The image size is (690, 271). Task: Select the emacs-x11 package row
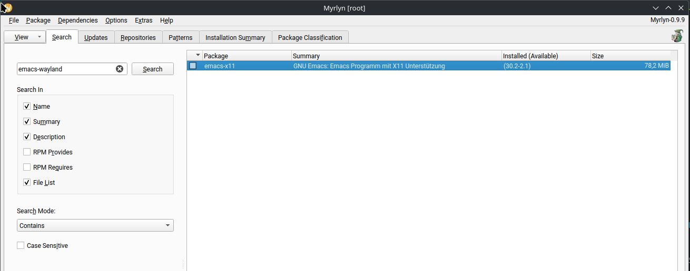tap(369, 66)
